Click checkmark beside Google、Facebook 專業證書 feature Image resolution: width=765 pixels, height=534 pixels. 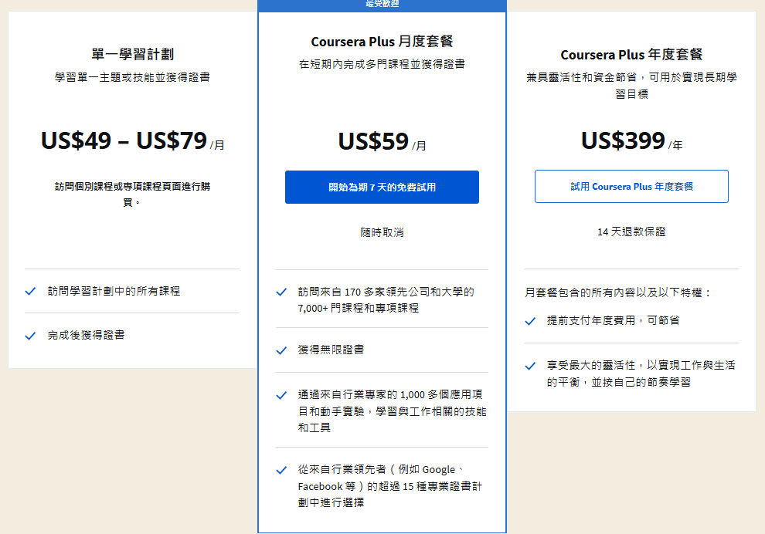coord(281,470)
